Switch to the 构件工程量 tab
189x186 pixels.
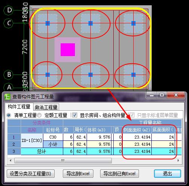[19, 107]
